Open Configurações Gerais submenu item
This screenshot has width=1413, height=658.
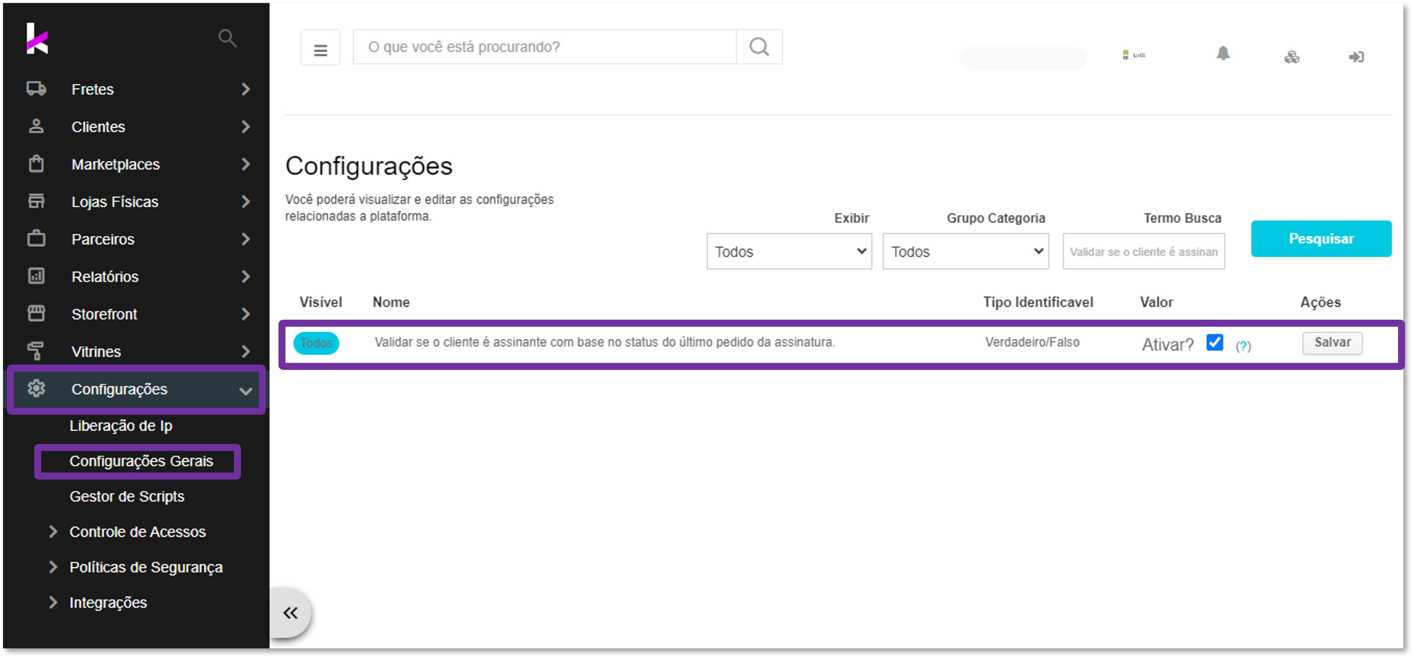(x=141, y=461)
